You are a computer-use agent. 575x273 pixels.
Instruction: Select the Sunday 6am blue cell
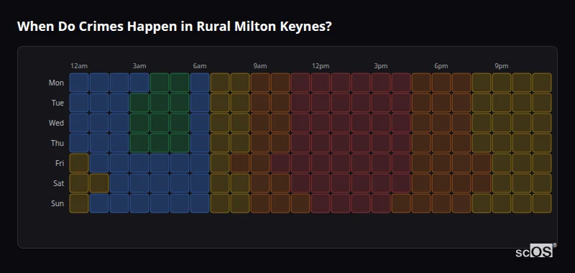[x=200, y=203]
